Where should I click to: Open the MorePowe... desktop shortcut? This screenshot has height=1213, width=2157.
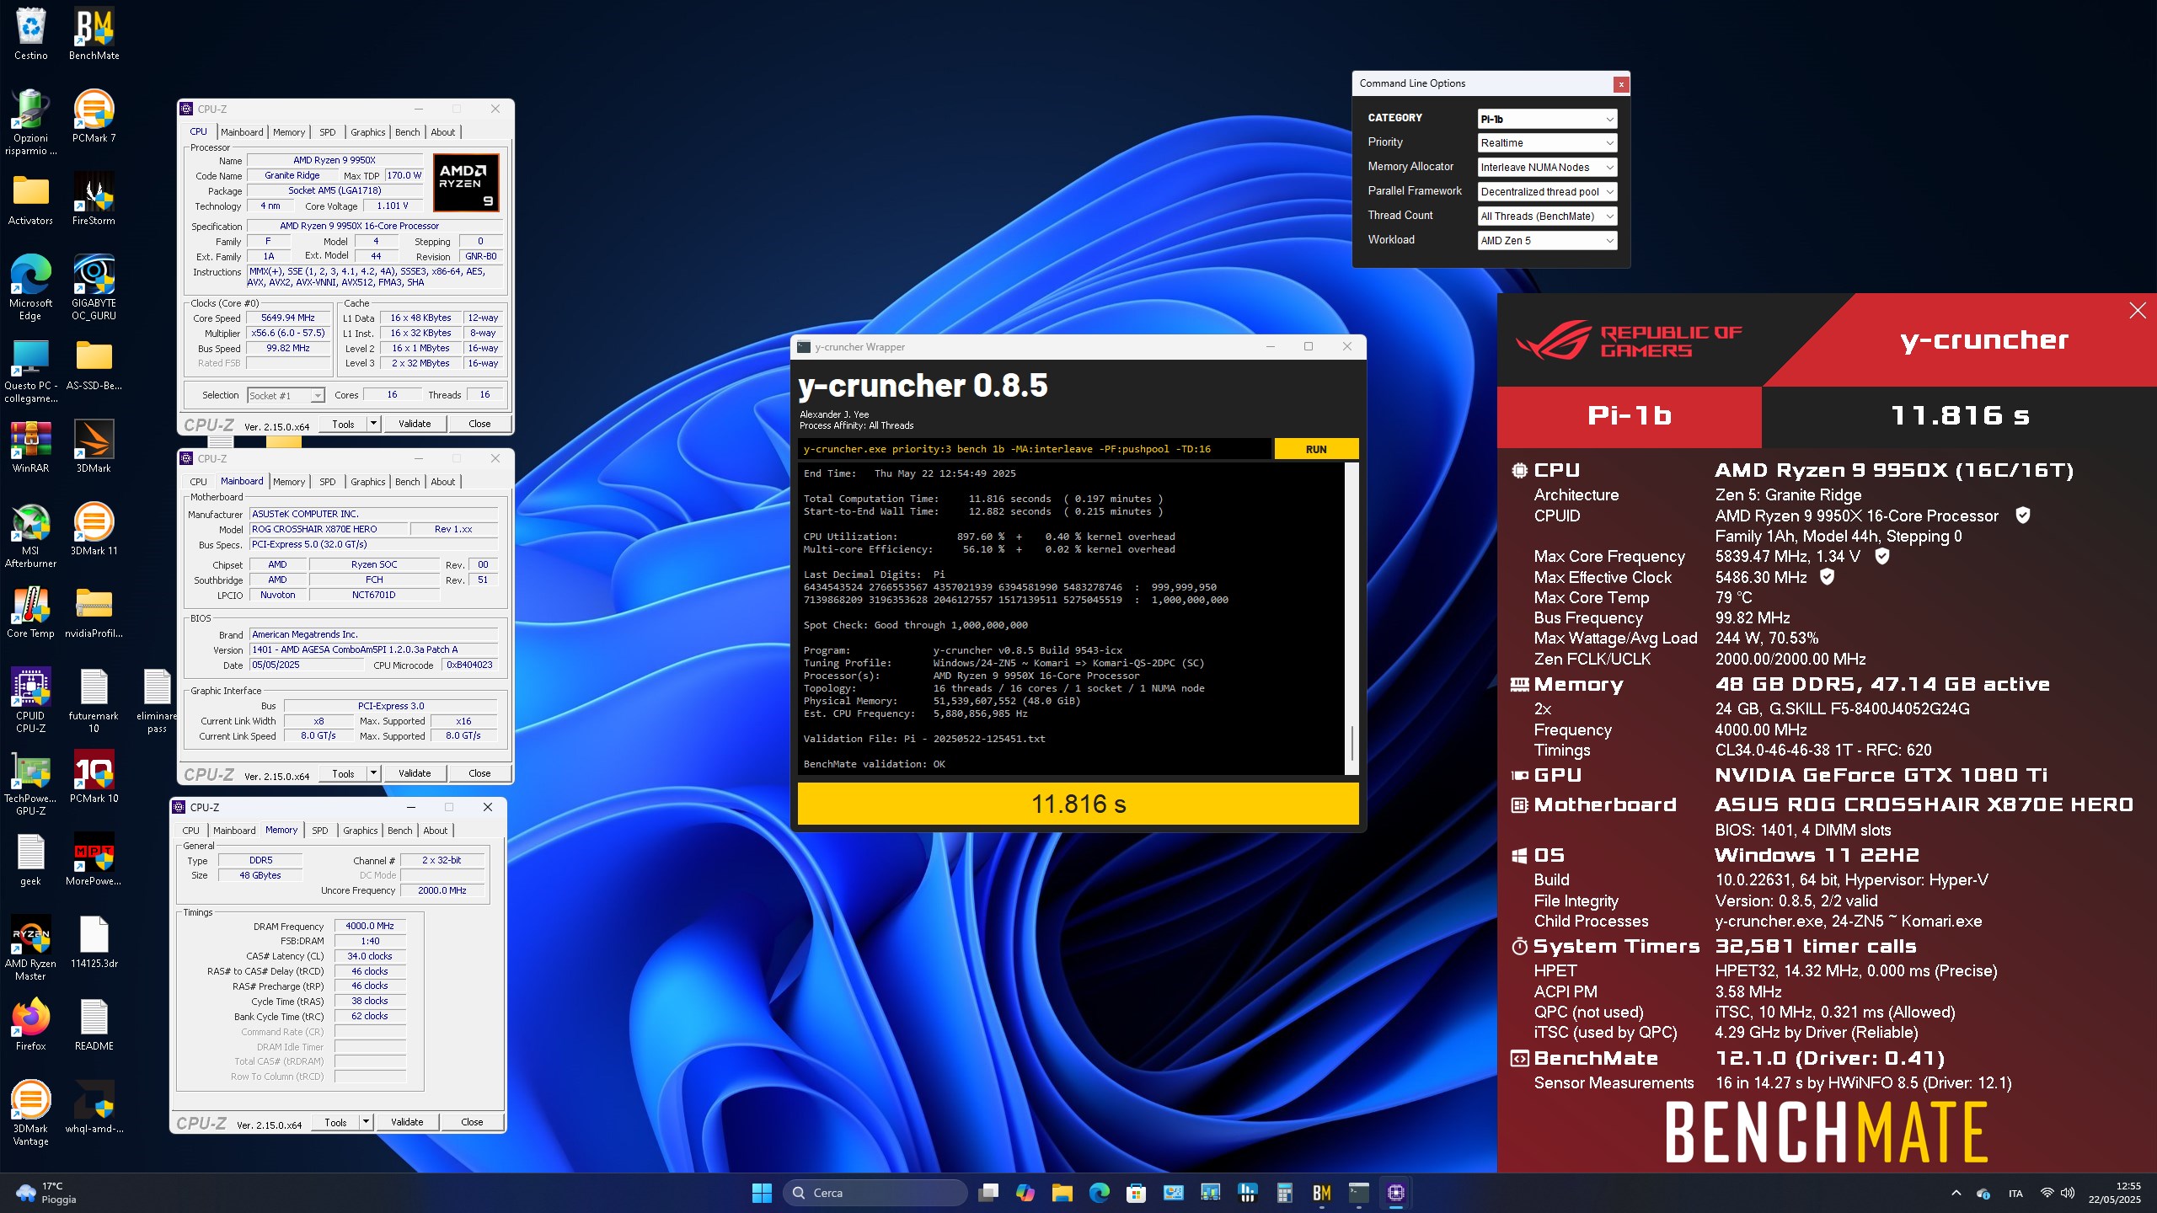[x=94, y=859]
